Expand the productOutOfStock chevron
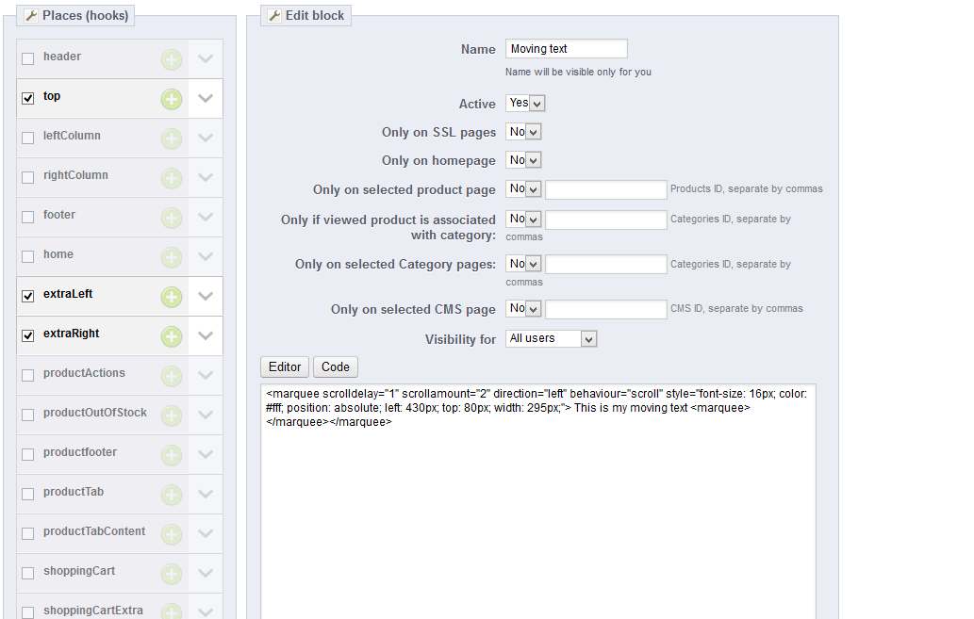Viewport: 974px width, 619px height. 205,415
